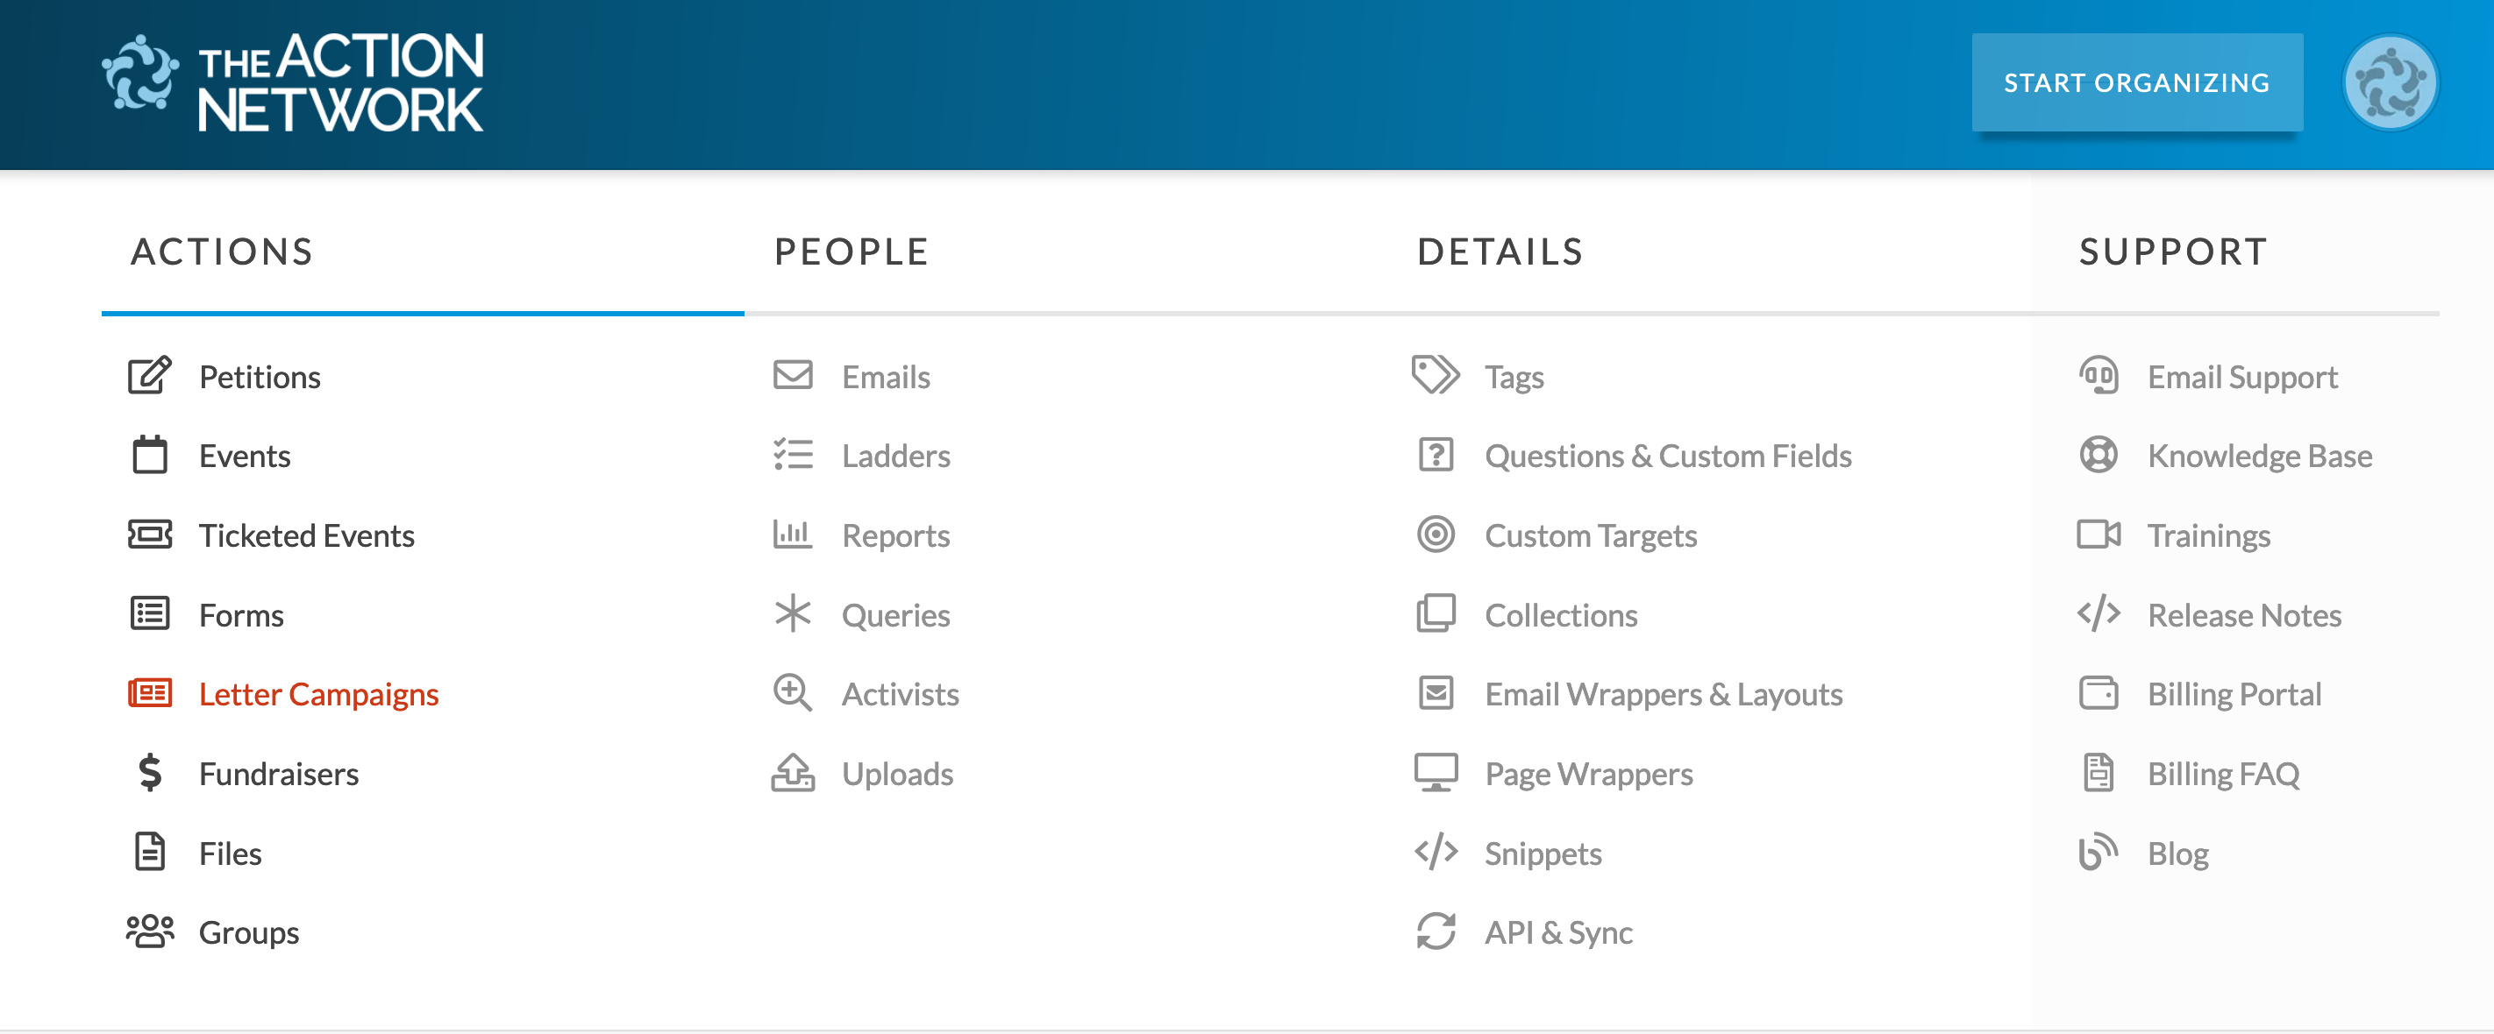Click the Custom Targets bullseye icon
This screenshot has height=1034, width=2494.
pos(1435,534)
